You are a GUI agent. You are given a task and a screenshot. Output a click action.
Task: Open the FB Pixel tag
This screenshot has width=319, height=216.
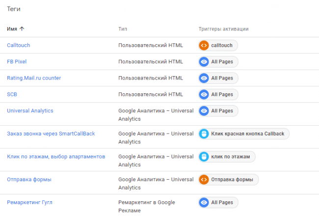click(17, 62)
